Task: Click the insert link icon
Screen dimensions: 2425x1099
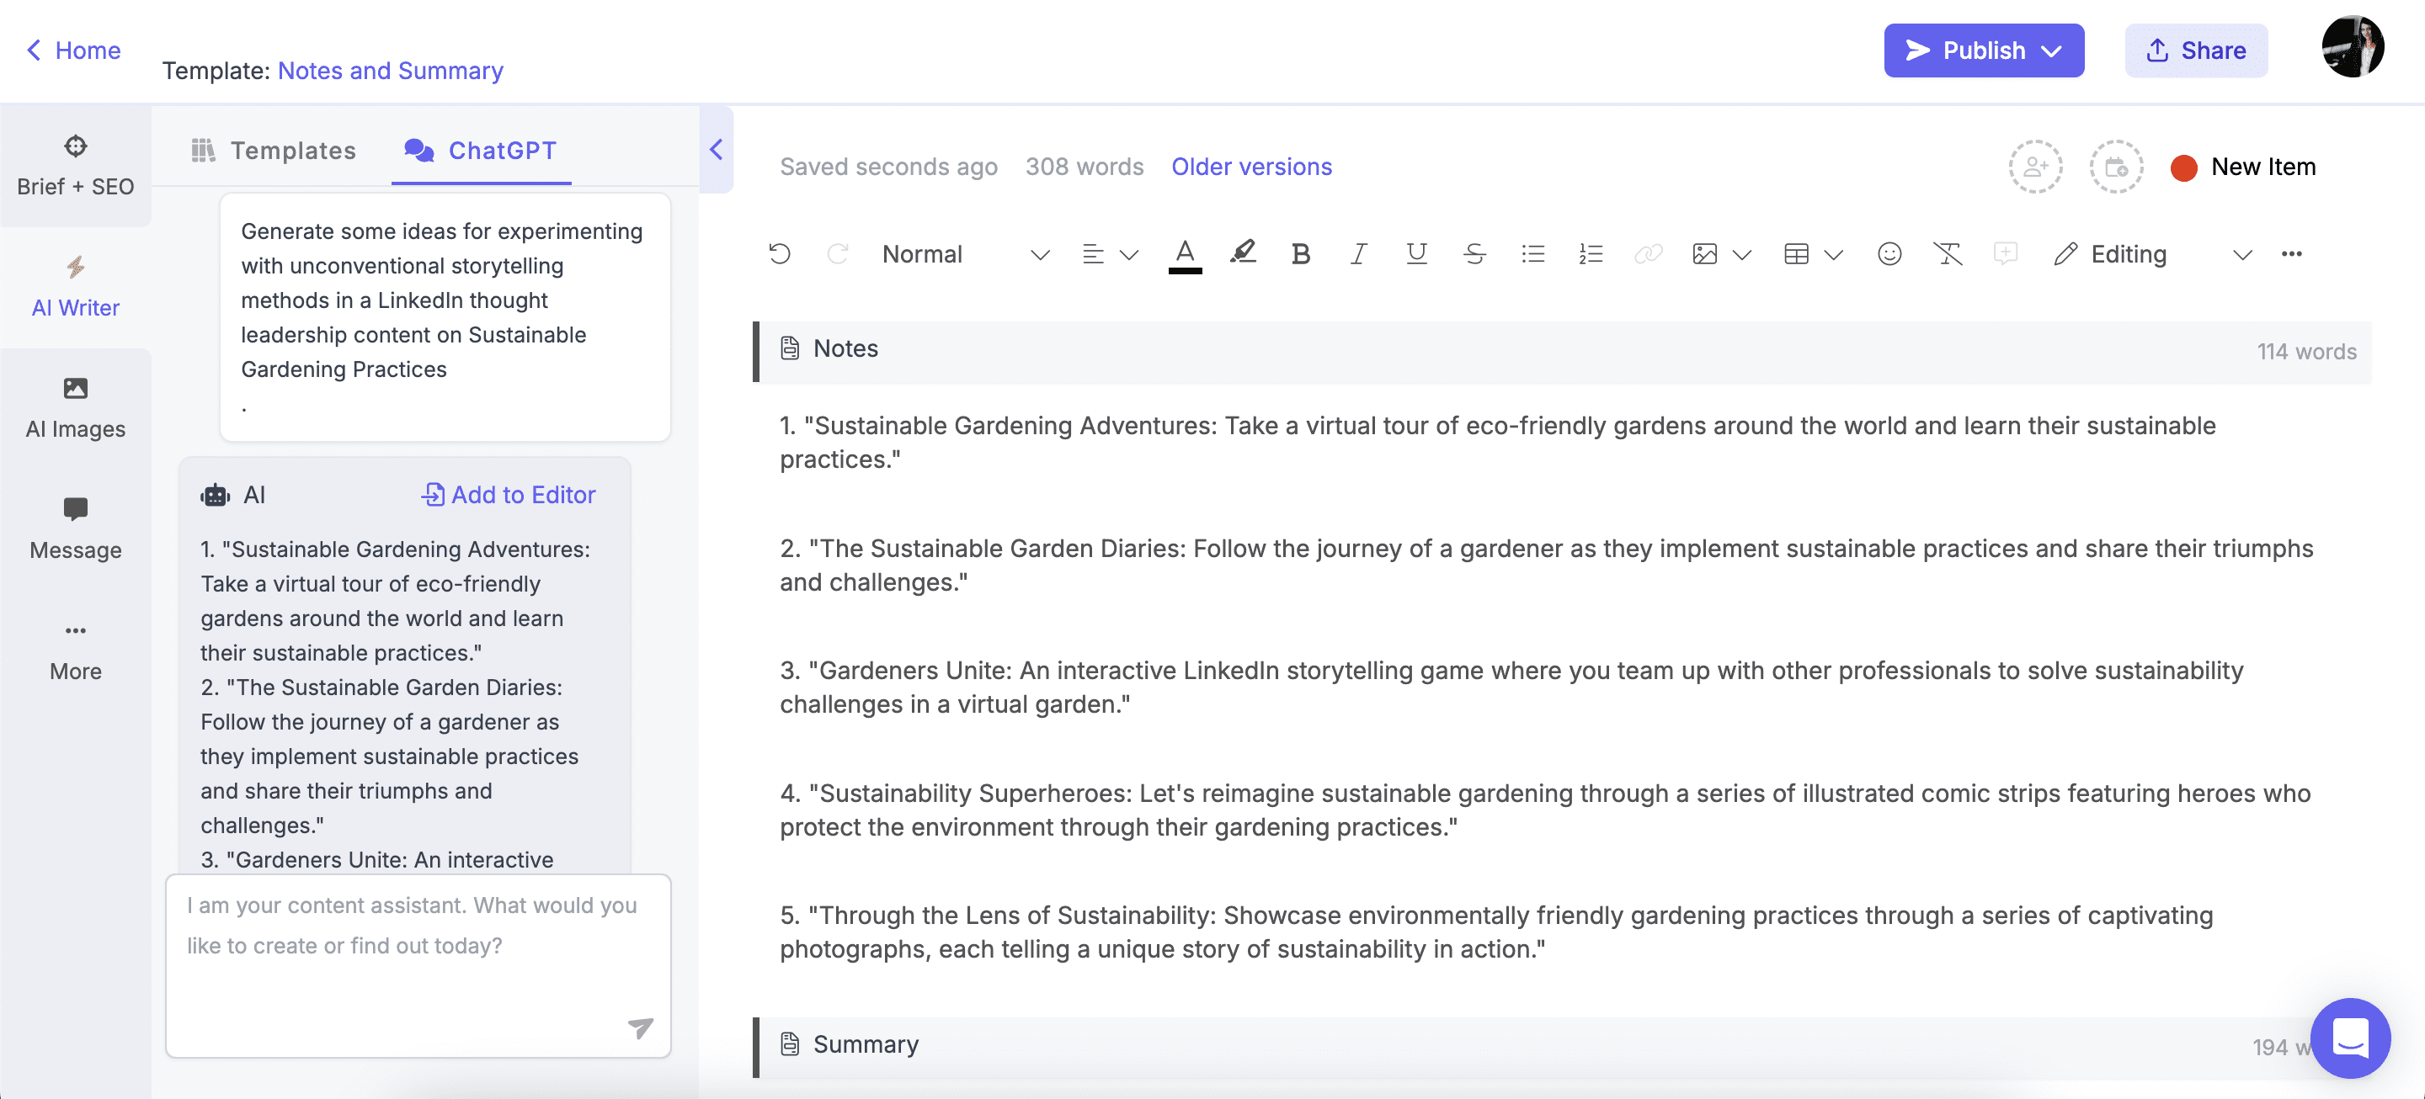Action: tap(1648, 254)
